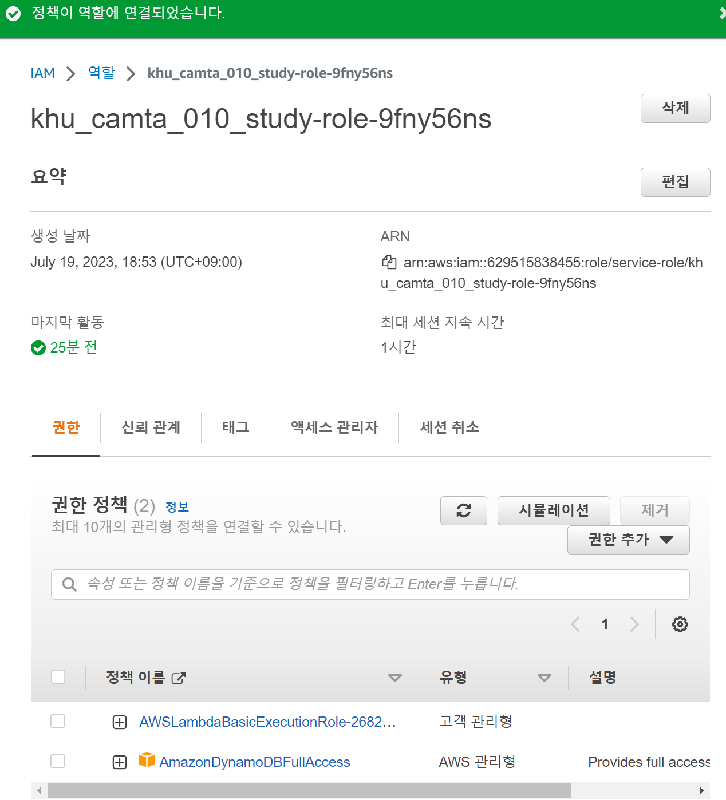The width and height of the screenshot is (726, 800).
Task: Click the AWS 관리형 type cell
Action: click(x=477, y=762)
